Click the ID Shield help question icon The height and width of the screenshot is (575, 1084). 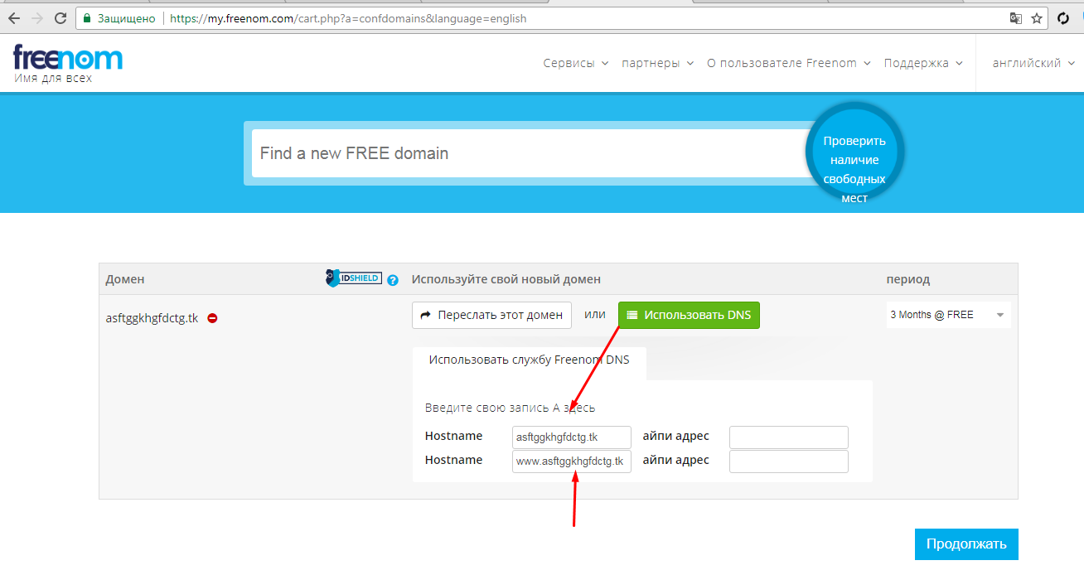click(393, 280)
